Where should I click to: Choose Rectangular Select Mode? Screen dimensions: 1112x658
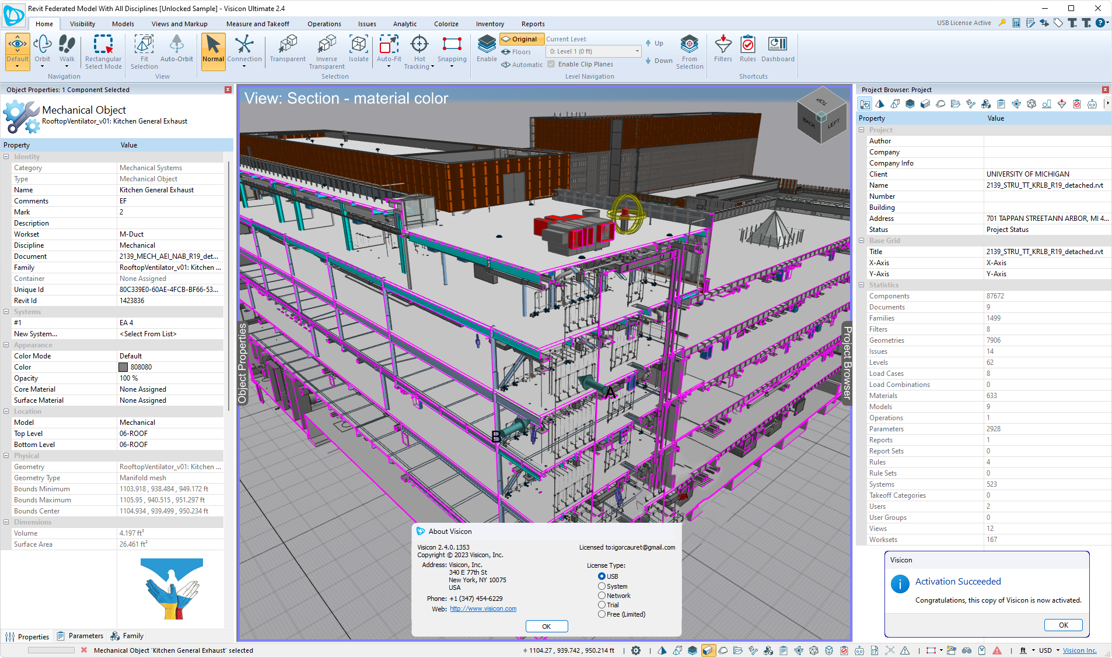coord(103,51)
